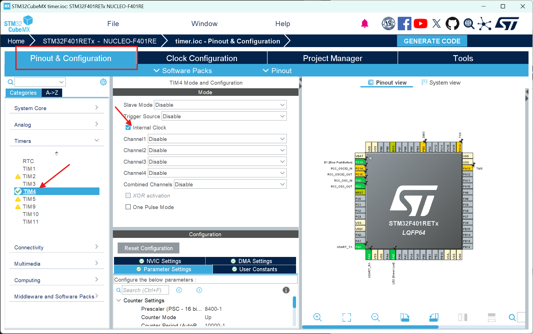
Task: Expand Middleware and Software Packs category
Action: click(x=57, y=296)
